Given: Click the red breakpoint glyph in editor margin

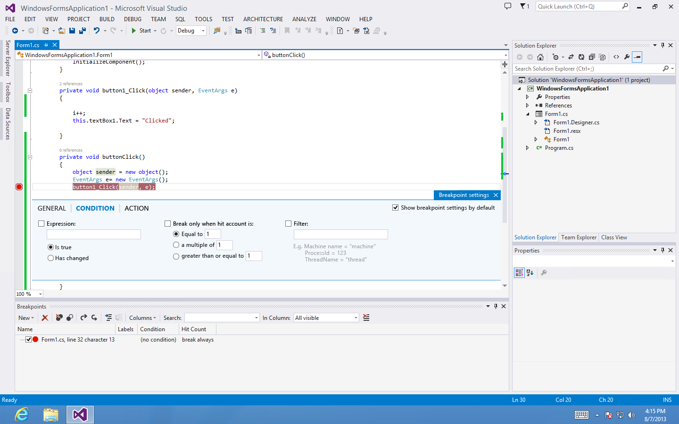Looking at the screenshot, I should point(19,187).
